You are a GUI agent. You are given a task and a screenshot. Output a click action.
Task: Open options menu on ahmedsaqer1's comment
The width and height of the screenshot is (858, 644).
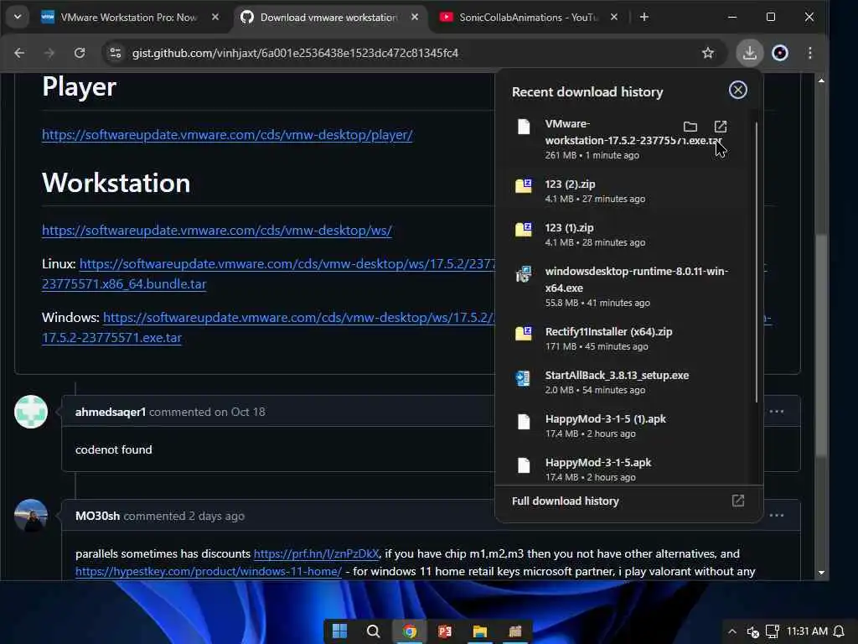pyautogui.click(x=777, y=412)
